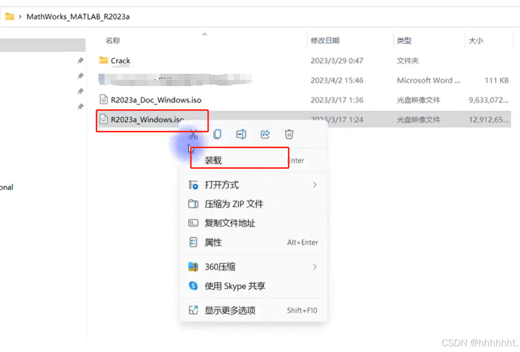
Task: Click the 9,633,072... size cell
Action: tap(489, 100)
